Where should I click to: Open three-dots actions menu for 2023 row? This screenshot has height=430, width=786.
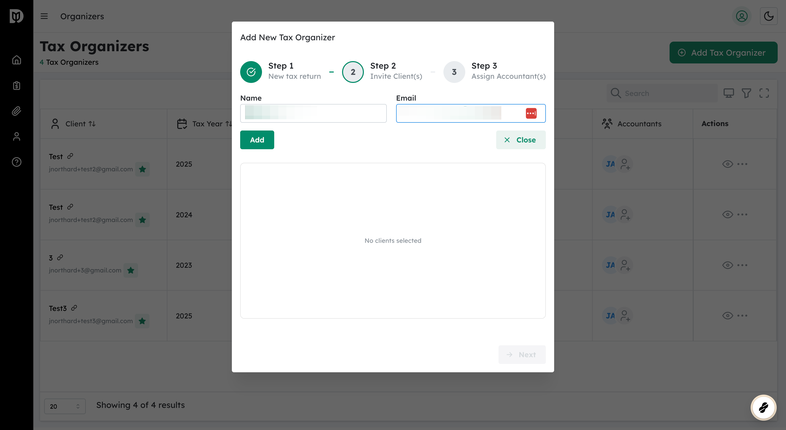[742, 265]
